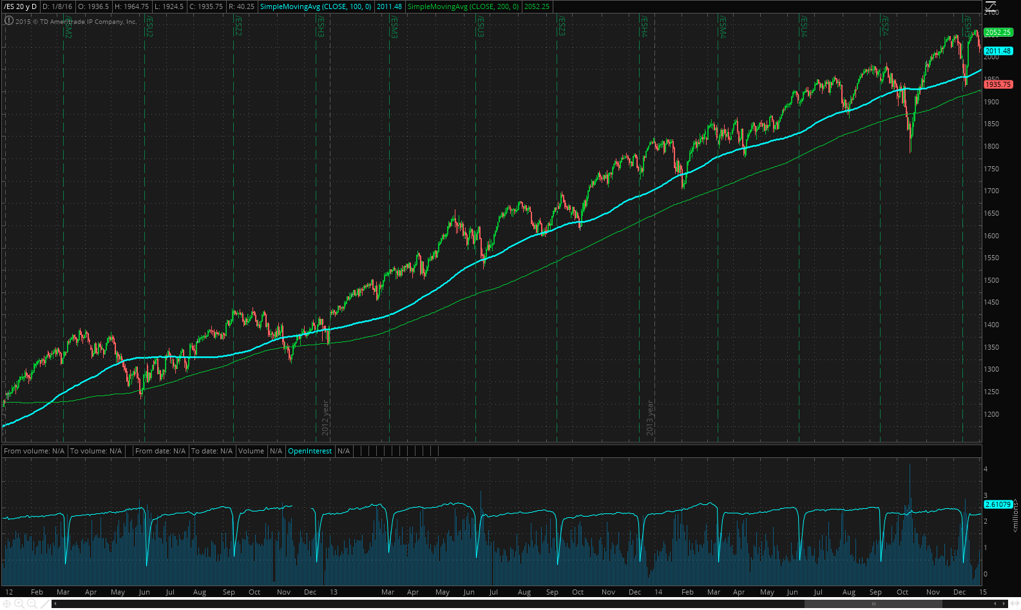
Task: Click the 2013 year divider label
Action: [x=650, y=417]
